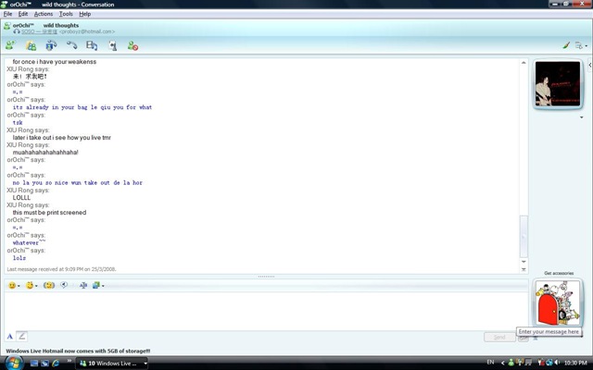Click the chat scrollbar down arrow
Screen dimensions: 593x370
[x=524, y=262]
